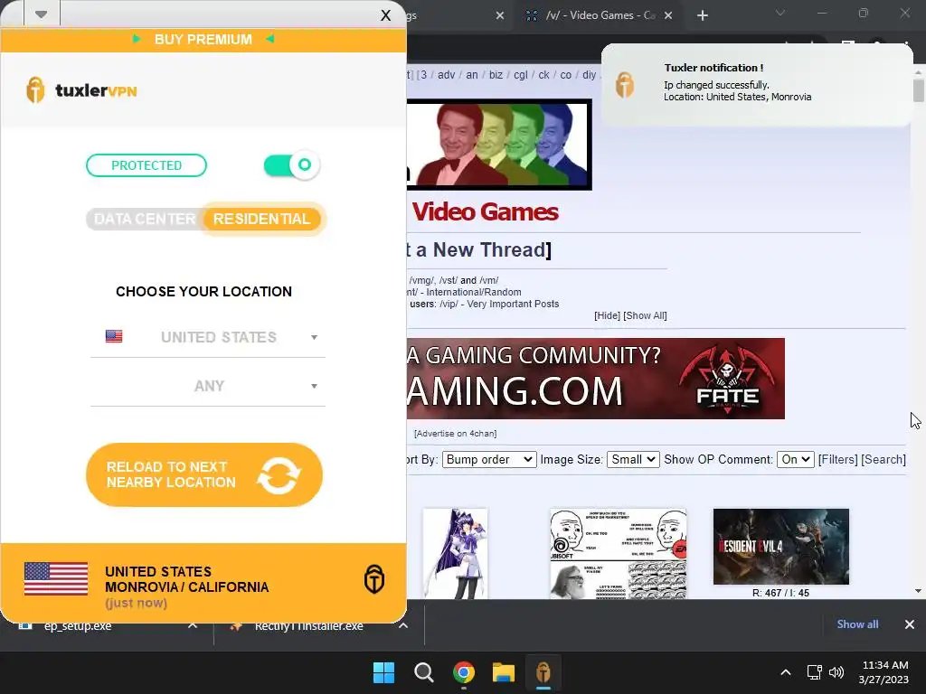Click the US flag in the location footer

pyautogui.click(x=56, y=579)
